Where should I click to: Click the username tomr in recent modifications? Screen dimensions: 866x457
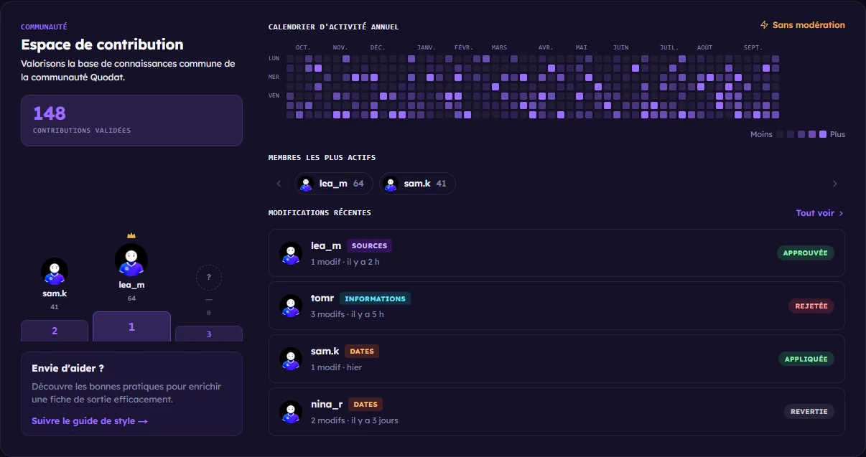coord(322,298)
